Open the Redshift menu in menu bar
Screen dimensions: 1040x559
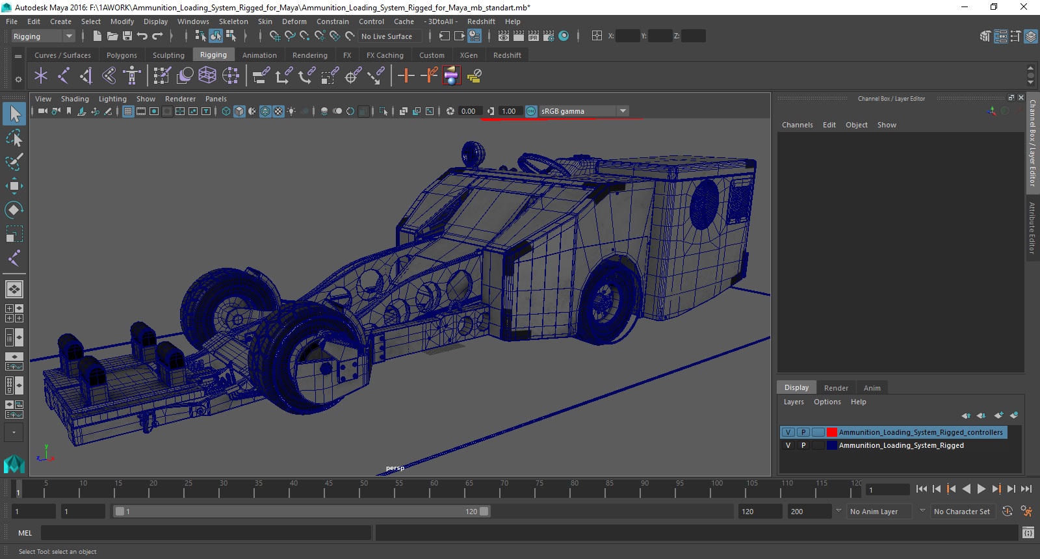click(x=481, y=21)
